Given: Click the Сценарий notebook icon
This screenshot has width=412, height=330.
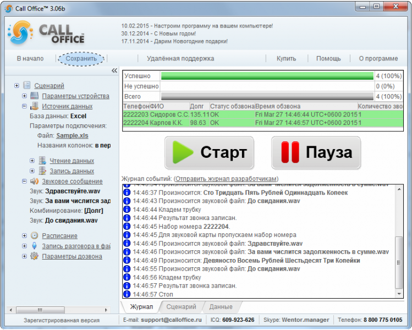Looking at the screenshot, I should 26,85.
